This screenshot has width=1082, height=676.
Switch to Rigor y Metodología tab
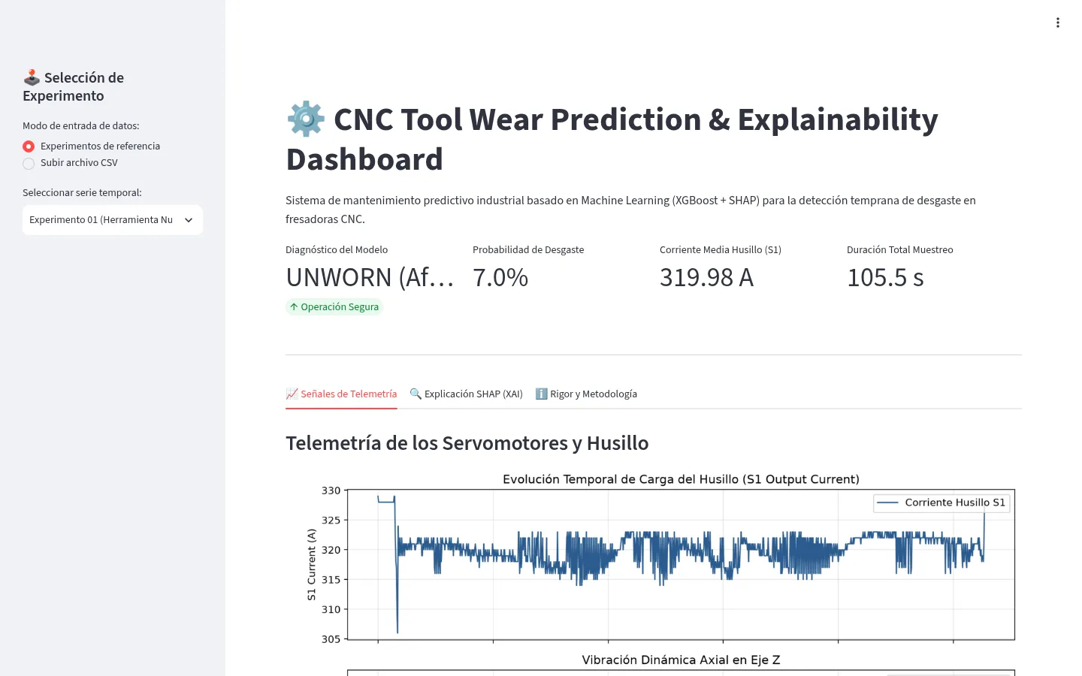(586, 394)
